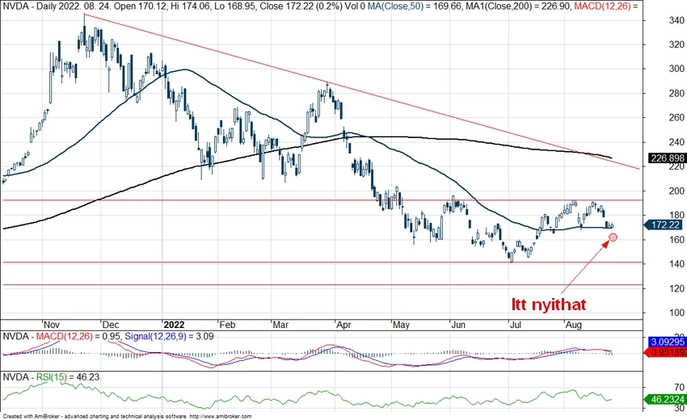687x420 pixels.
Task: Click the 172.22 last price label
Action: [x=664, y=225]
